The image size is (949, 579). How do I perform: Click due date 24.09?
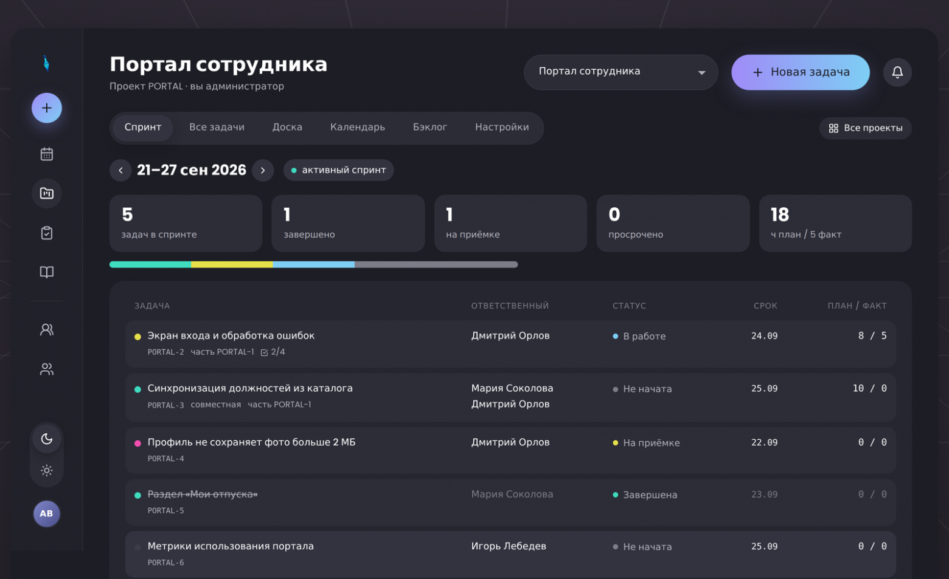pyautogui.click(x=764, y=336)
